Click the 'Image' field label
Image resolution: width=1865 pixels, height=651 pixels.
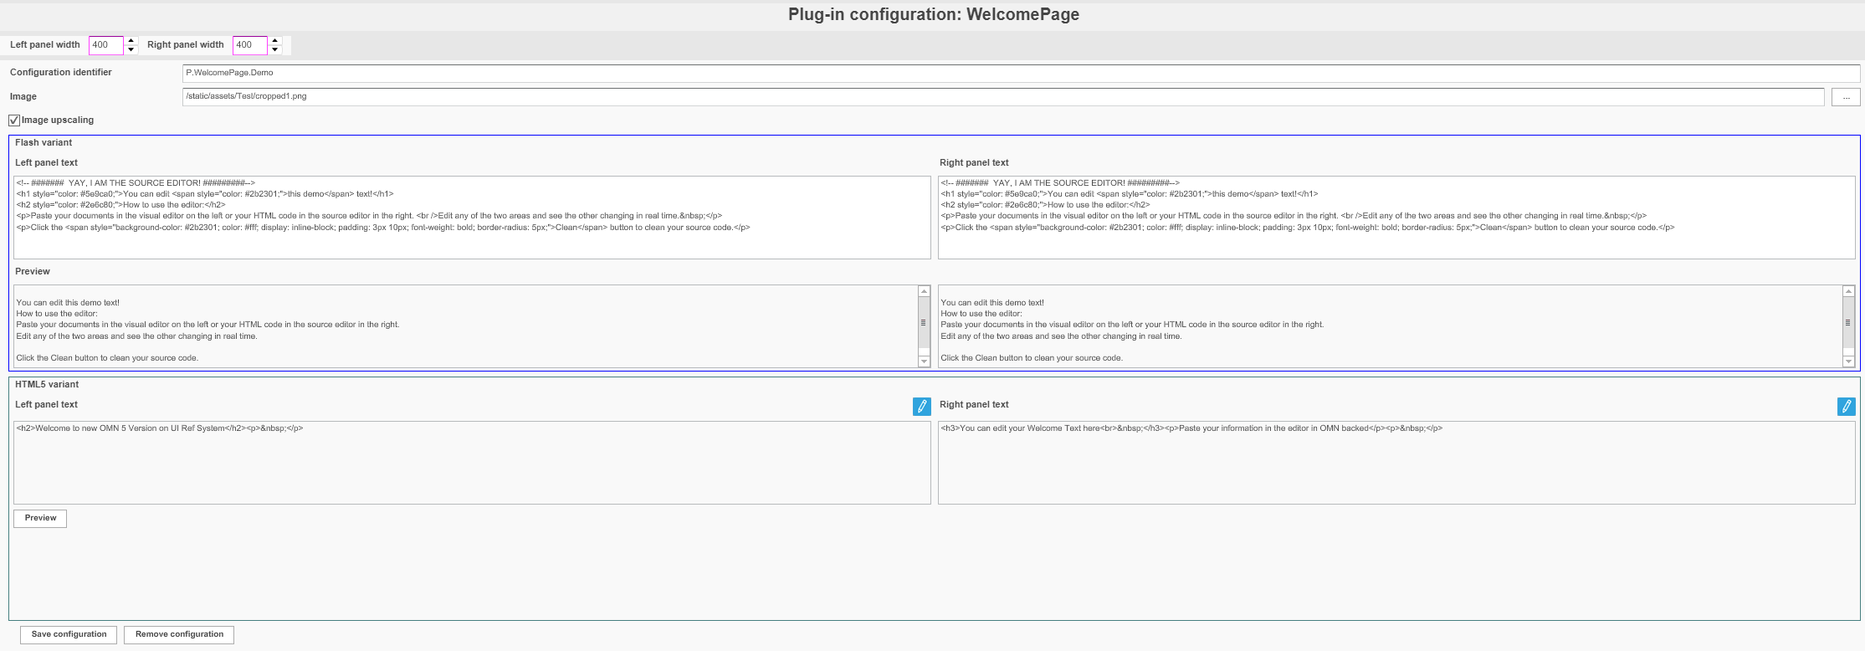(23, 97)
